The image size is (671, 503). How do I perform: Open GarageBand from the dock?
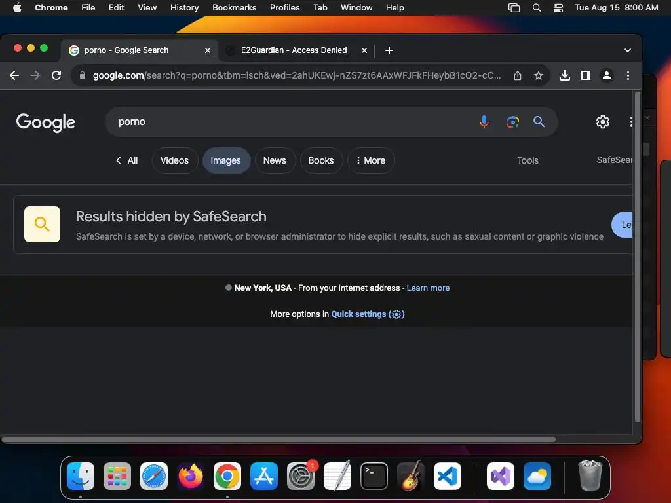point(411,476)
